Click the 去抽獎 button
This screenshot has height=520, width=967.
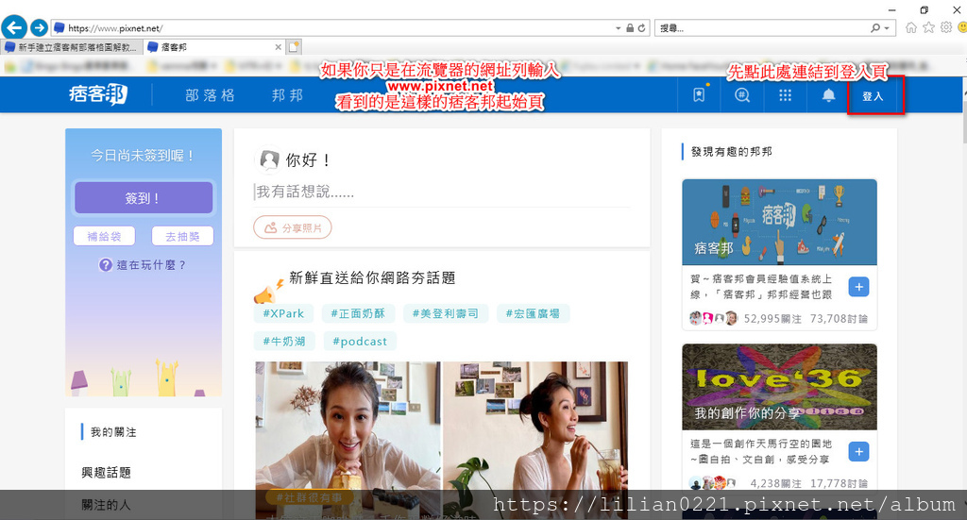coord(182,236)
